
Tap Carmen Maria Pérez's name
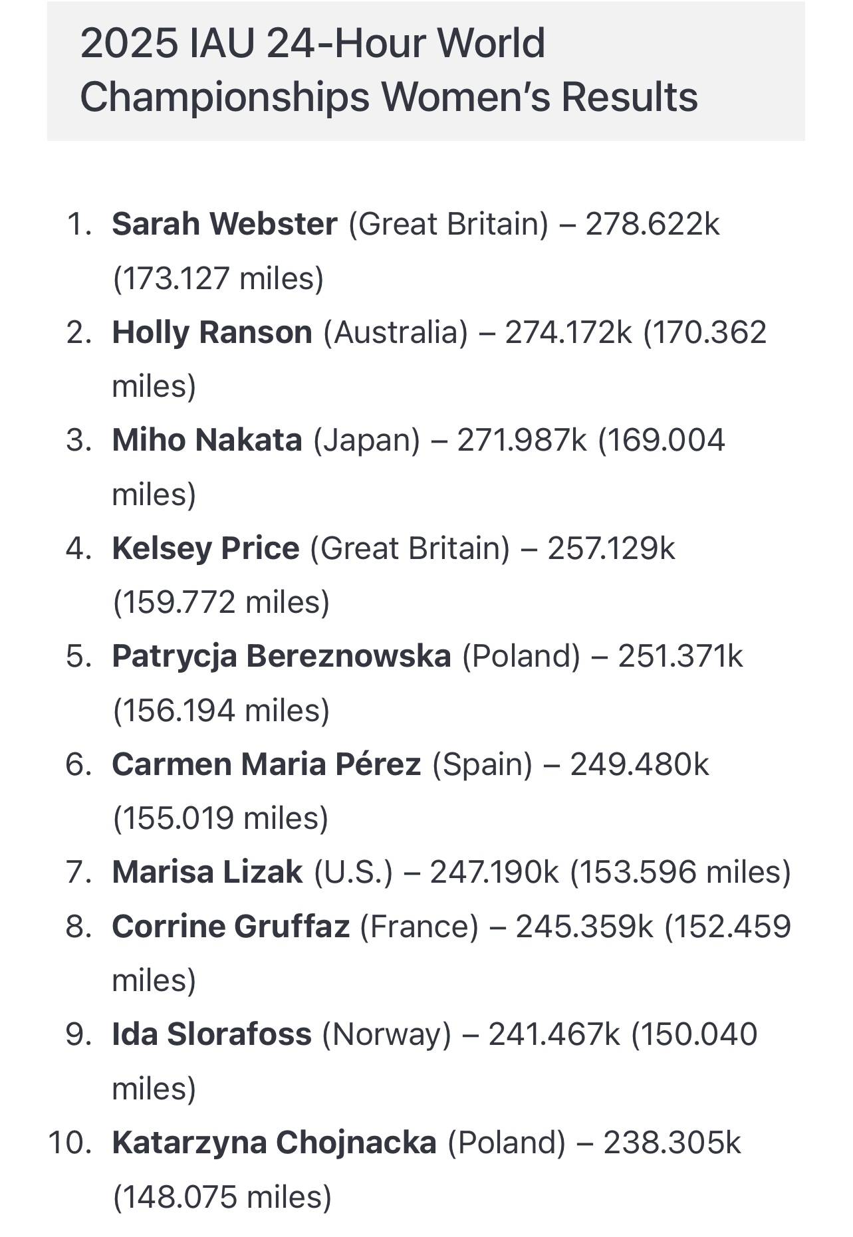[x=266, y=764]
